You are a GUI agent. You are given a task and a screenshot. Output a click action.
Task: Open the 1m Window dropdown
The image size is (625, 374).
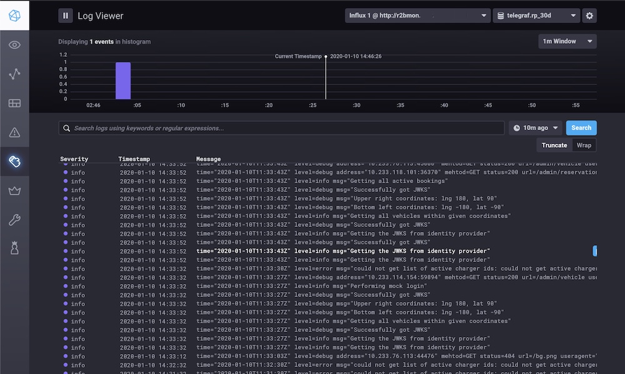click(567, 41)
